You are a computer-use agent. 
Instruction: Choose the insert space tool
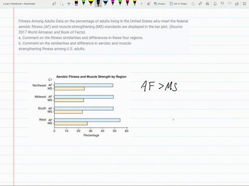coord(69,4)
